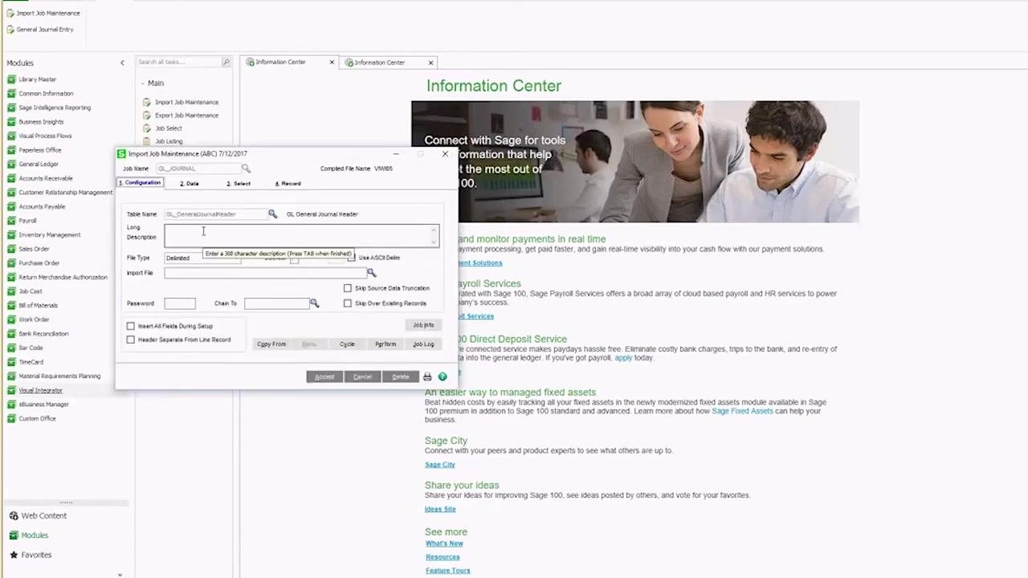Viewport: 1028px width, 578px height.
Task: Tick Skip Source Data Truncation
Action: point(348,288)
